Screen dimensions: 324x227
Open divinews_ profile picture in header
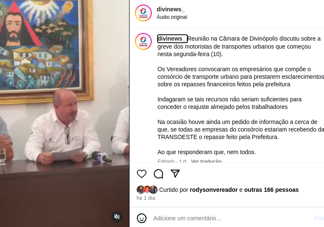tap(143, 13)
